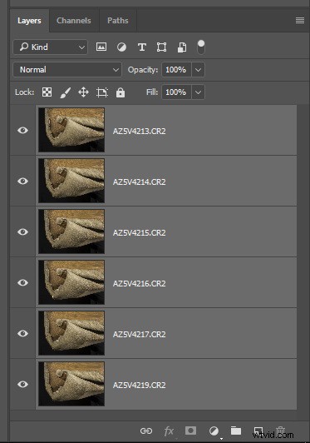310x443 pixels.
Task: Create new fill or adjustment layer
Action: coord(214,431)
